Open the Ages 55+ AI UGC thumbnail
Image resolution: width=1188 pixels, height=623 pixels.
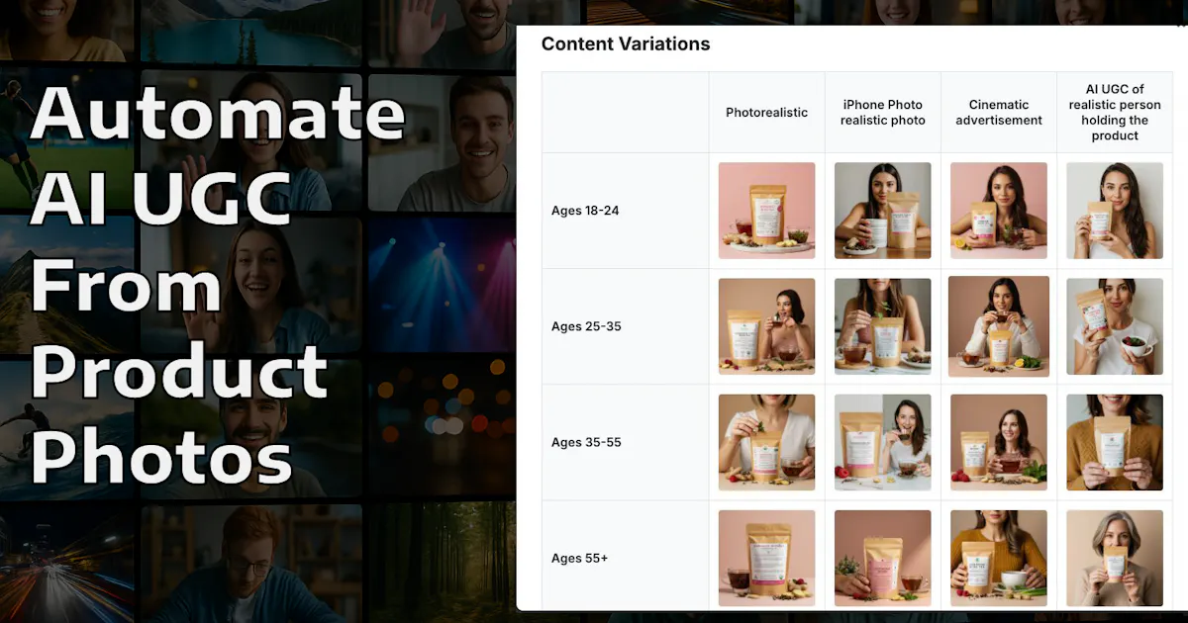pos(1115,558)
